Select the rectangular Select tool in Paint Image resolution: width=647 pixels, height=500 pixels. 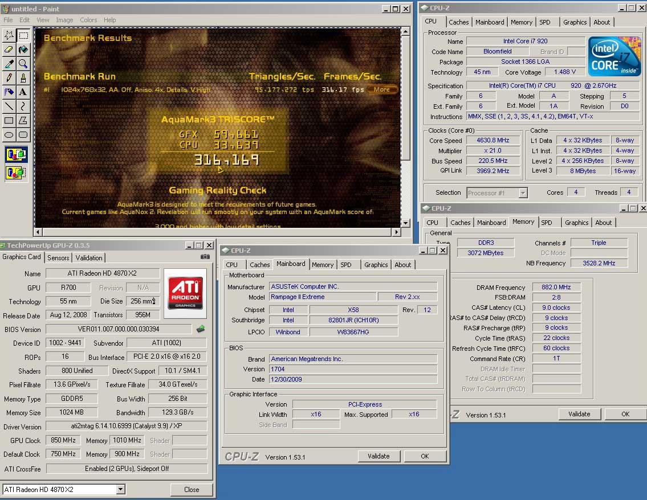23,35
